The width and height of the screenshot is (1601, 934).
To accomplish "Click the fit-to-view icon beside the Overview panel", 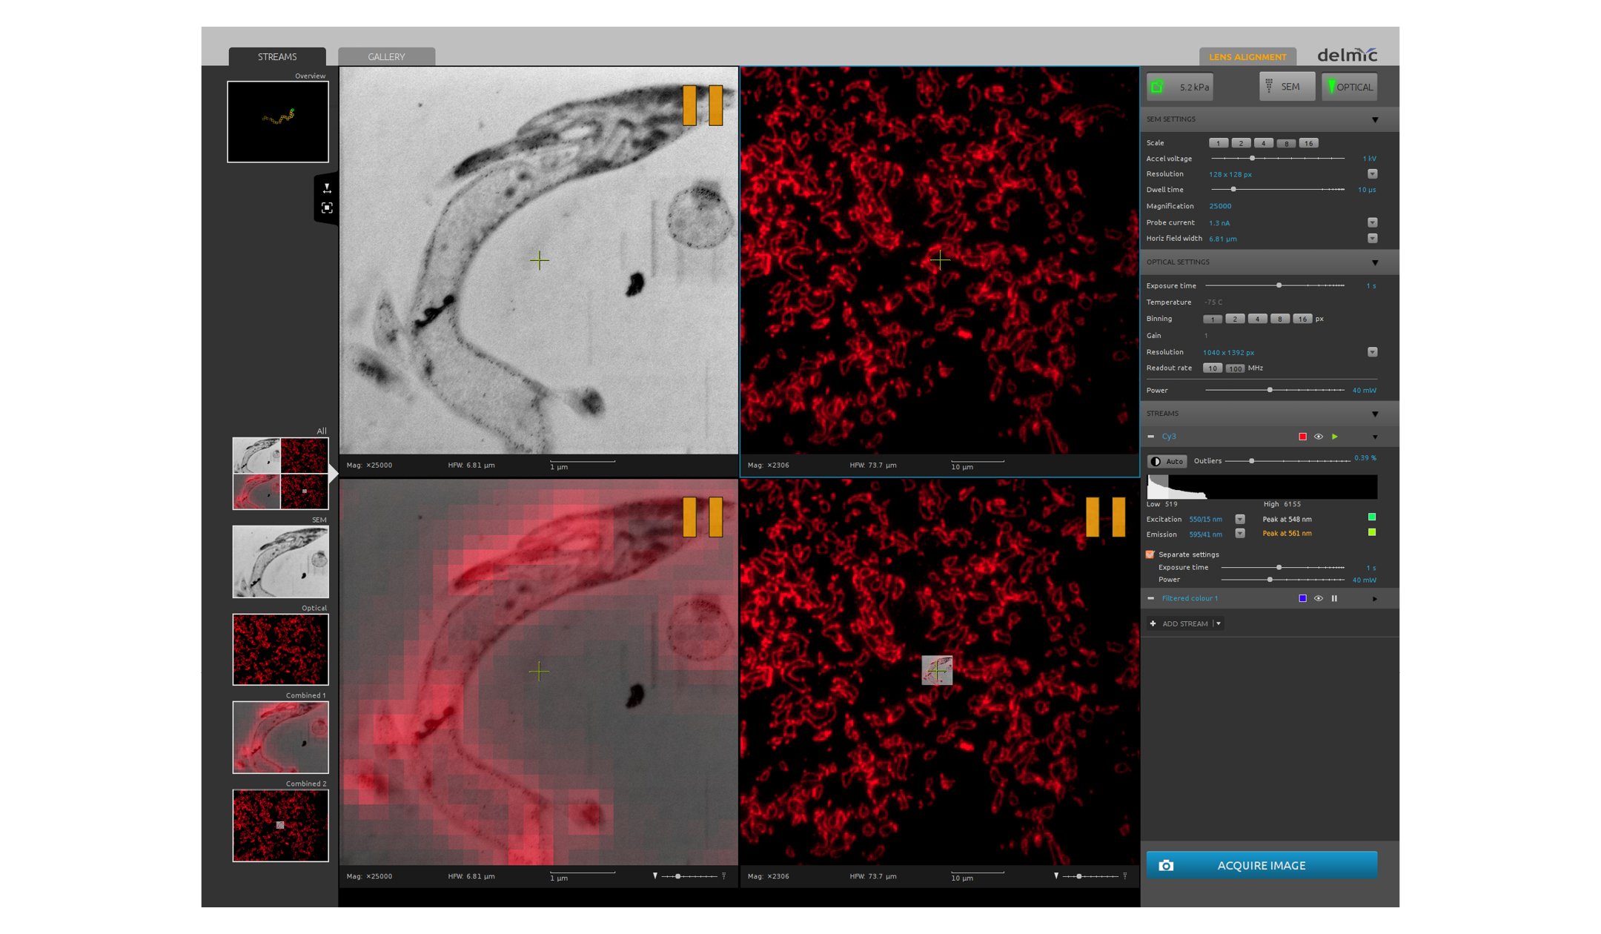I will (328, 208).
